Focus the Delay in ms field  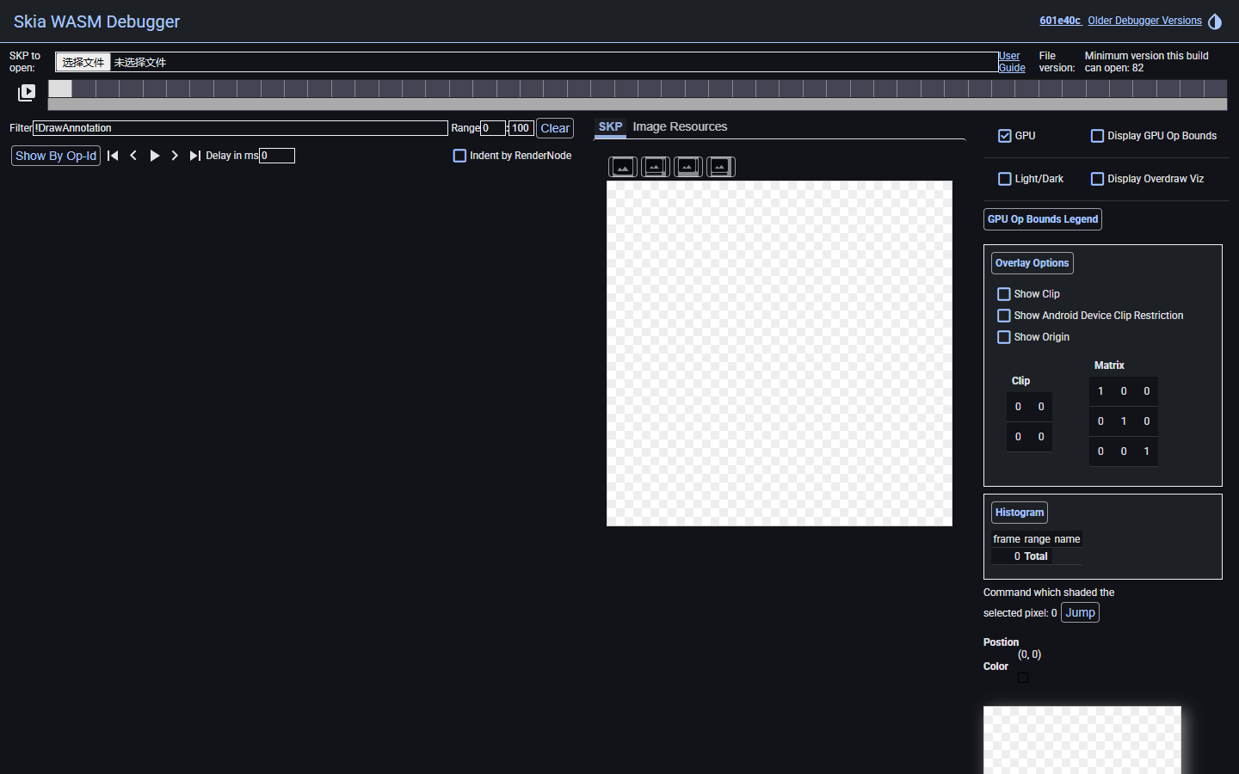tap(277, 156)
